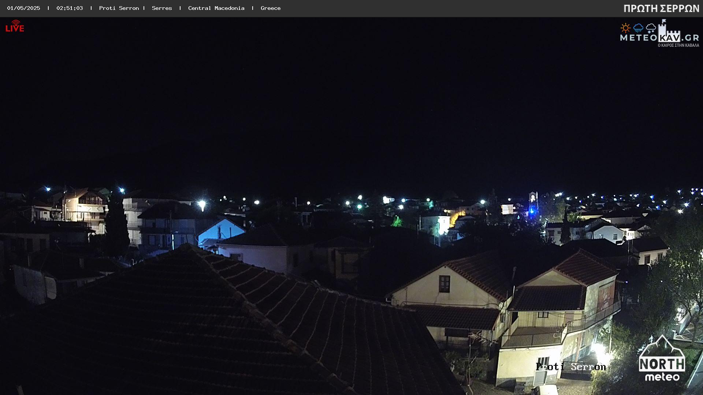This screenshot has width=703, height=395.
Task: Click the orange sun weather icon
Action: [625, 28]
